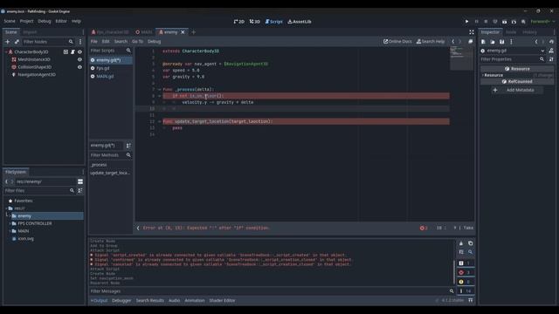Select fps.gd in the scripts list
Image resolution: width=559 pixels, height=314 pixels.
tap(103, 68)
